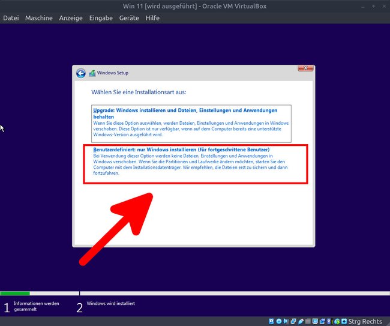Image resolution: width=390 pixels, height=326 pixels.
Task: Click the Windows Setup installer icon
Action: click(92, 73)
